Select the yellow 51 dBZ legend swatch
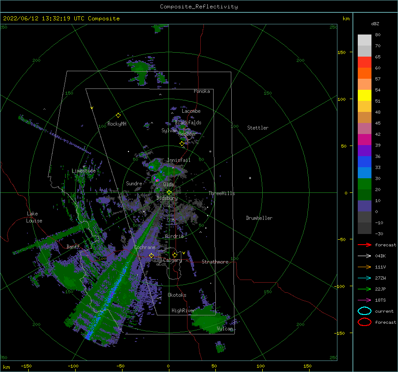 364,95
